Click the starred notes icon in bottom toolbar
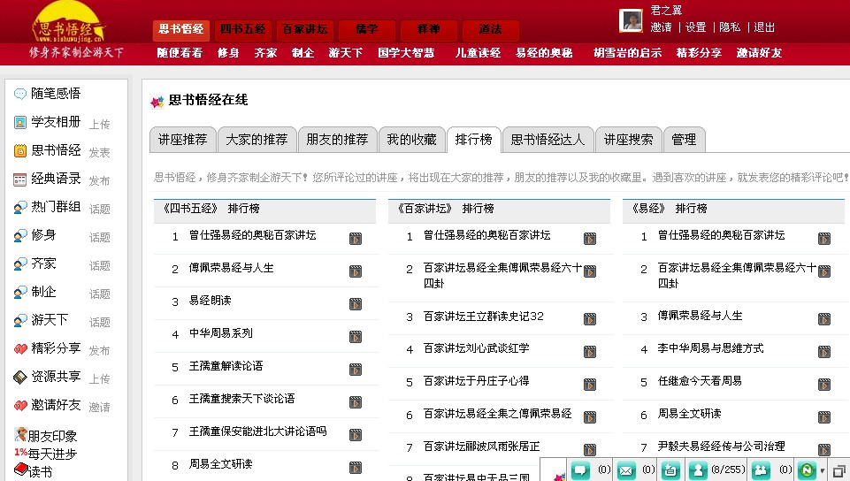The image size is (850, 481). click(x=670, y=470)
